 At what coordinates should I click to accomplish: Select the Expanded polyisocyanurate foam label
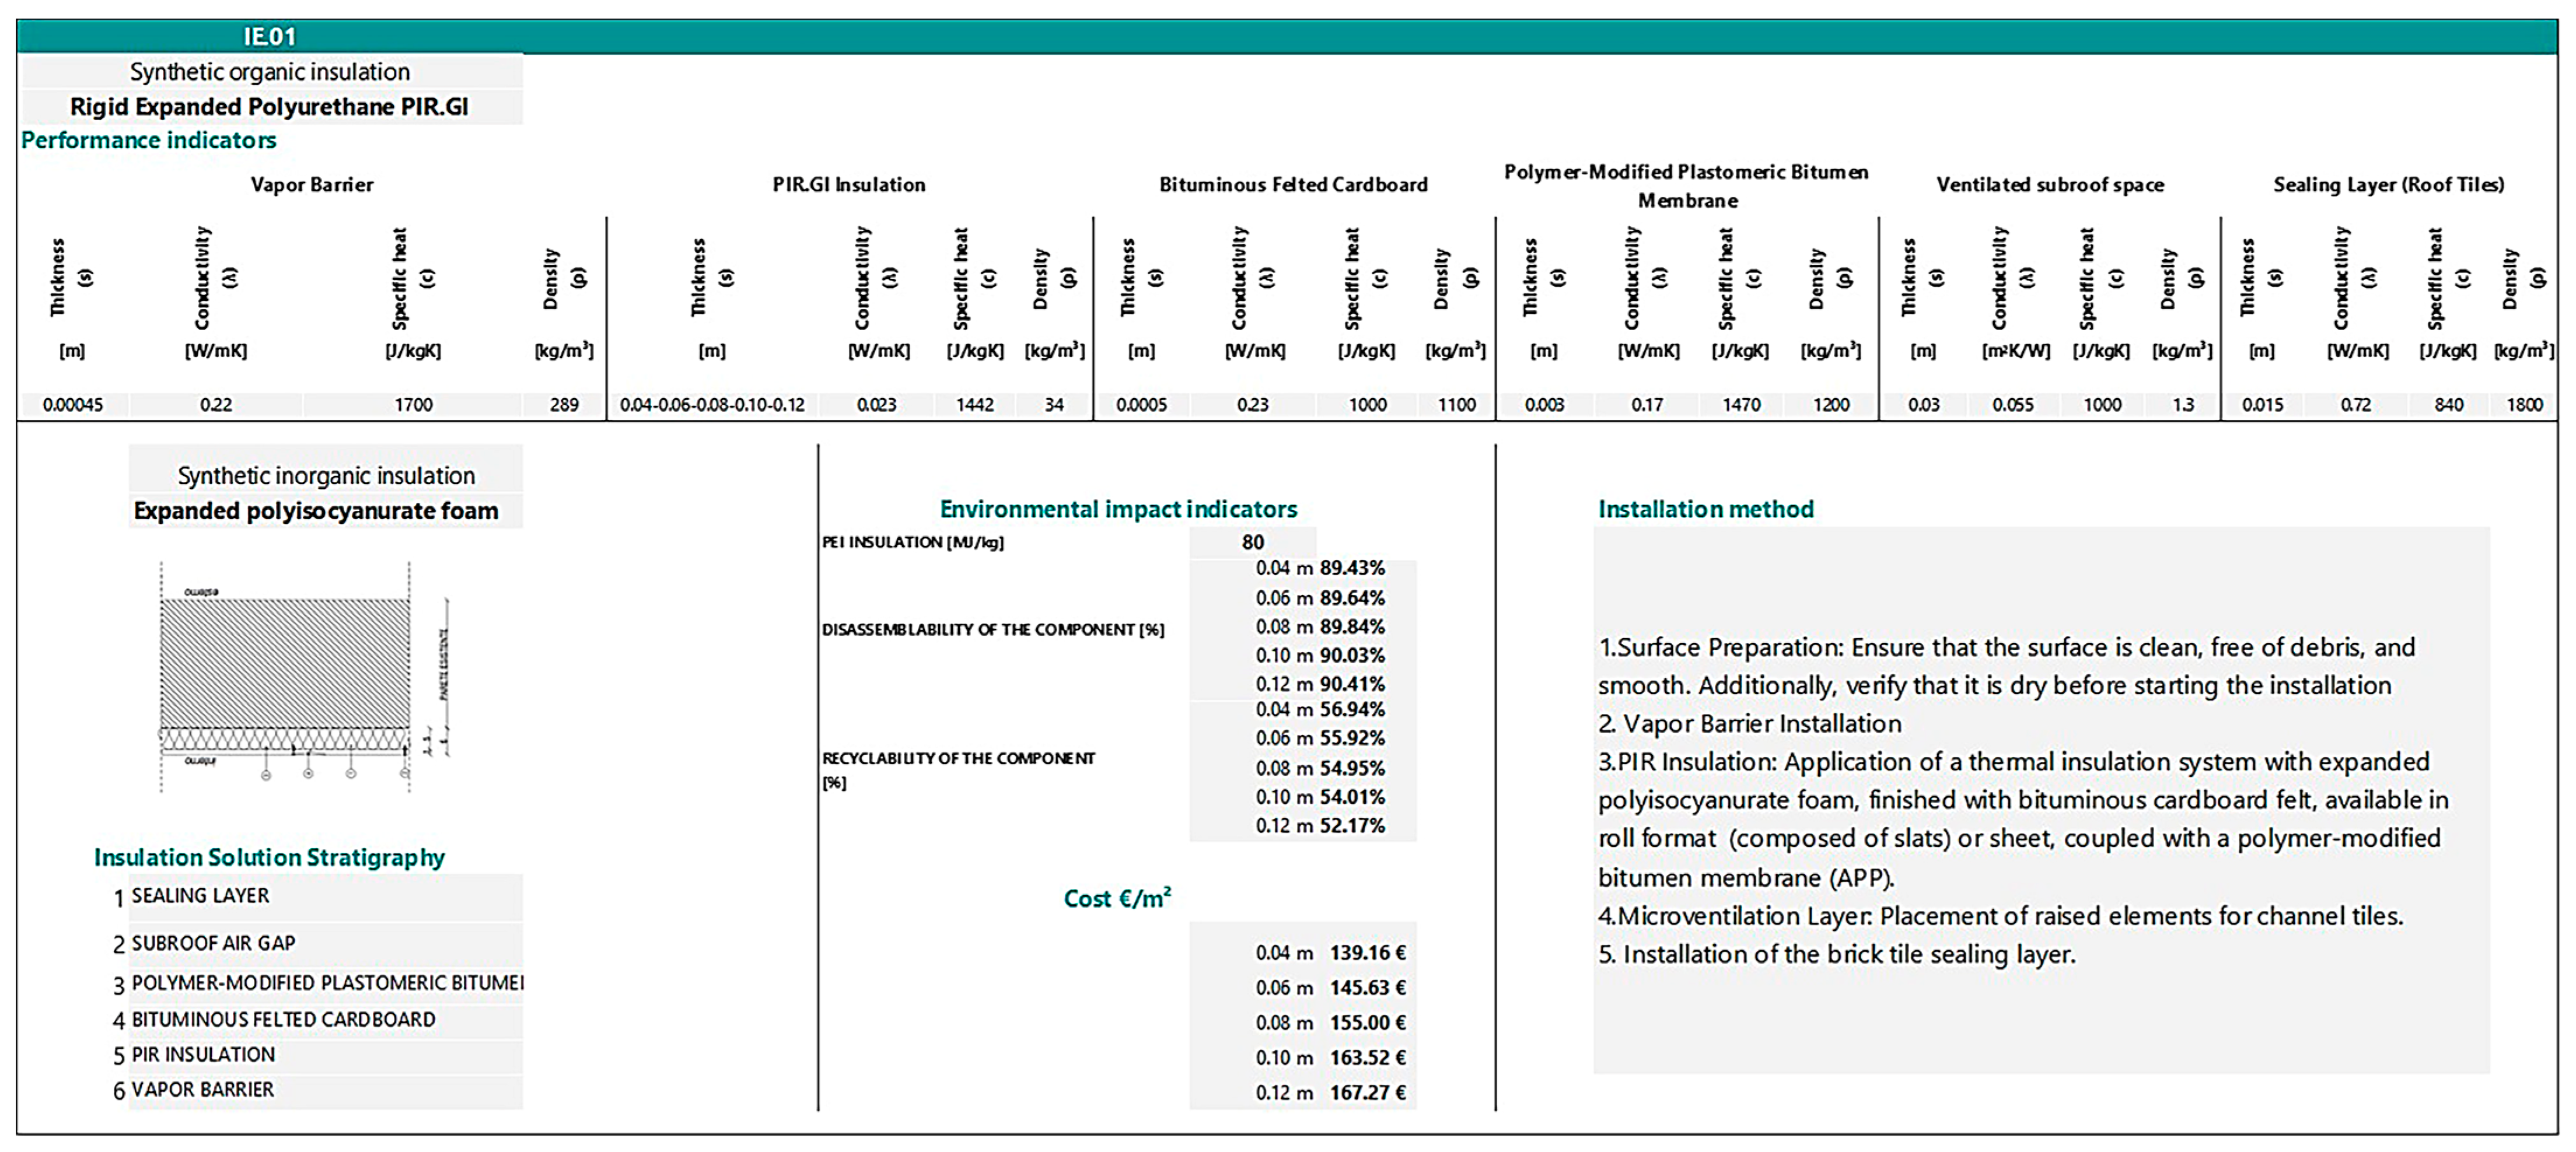pos(316,511)
